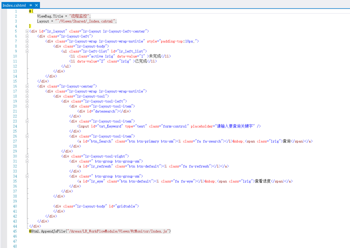
Task: Click the 未完成 list item text
Action: (x=155, y=56)
